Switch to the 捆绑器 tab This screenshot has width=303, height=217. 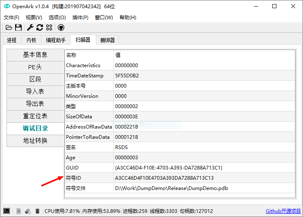point(107,40)
